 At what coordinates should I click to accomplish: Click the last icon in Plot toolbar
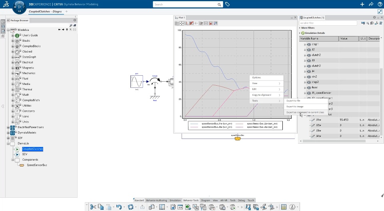[x=216, y=23]
